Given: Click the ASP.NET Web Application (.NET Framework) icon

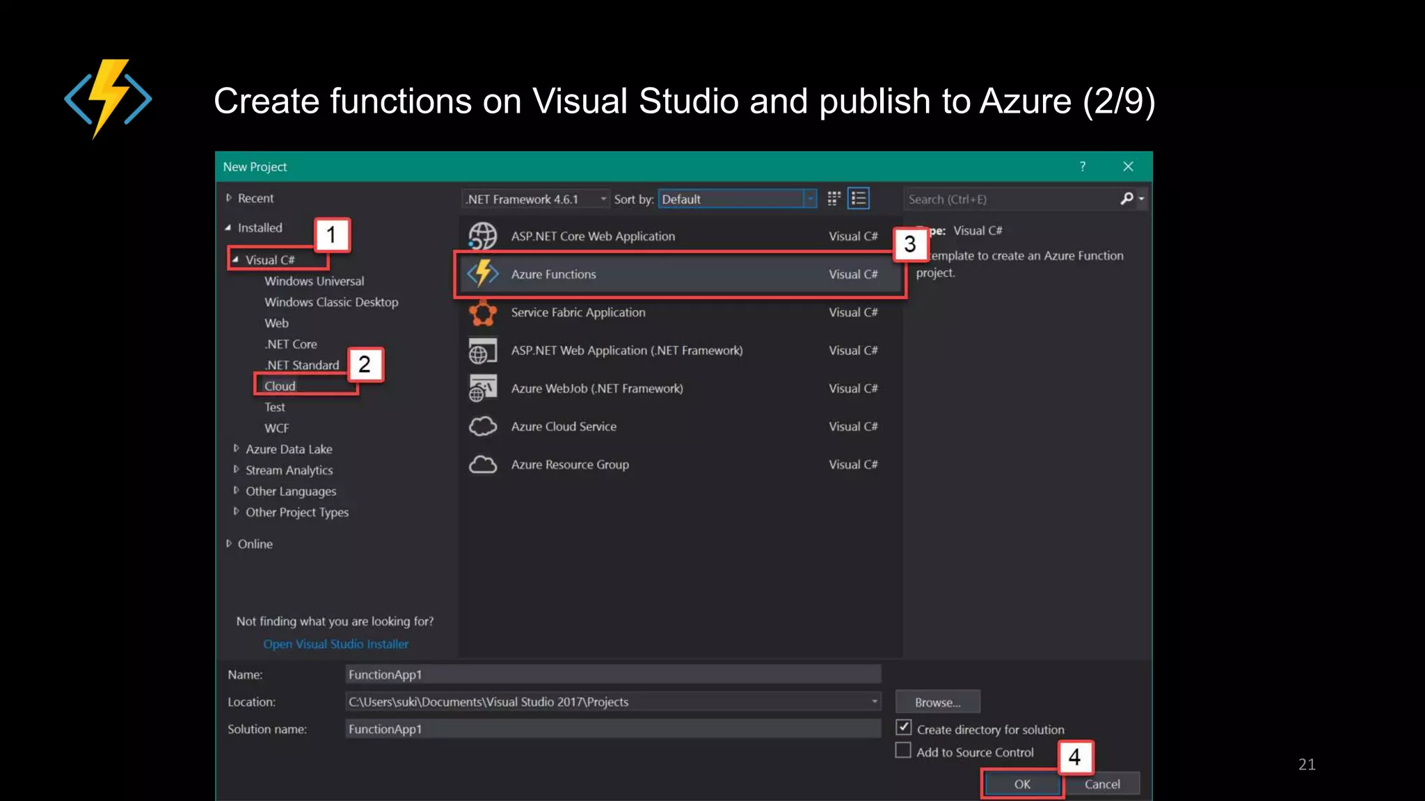Looking at the screenshot, I should (482, 350).
